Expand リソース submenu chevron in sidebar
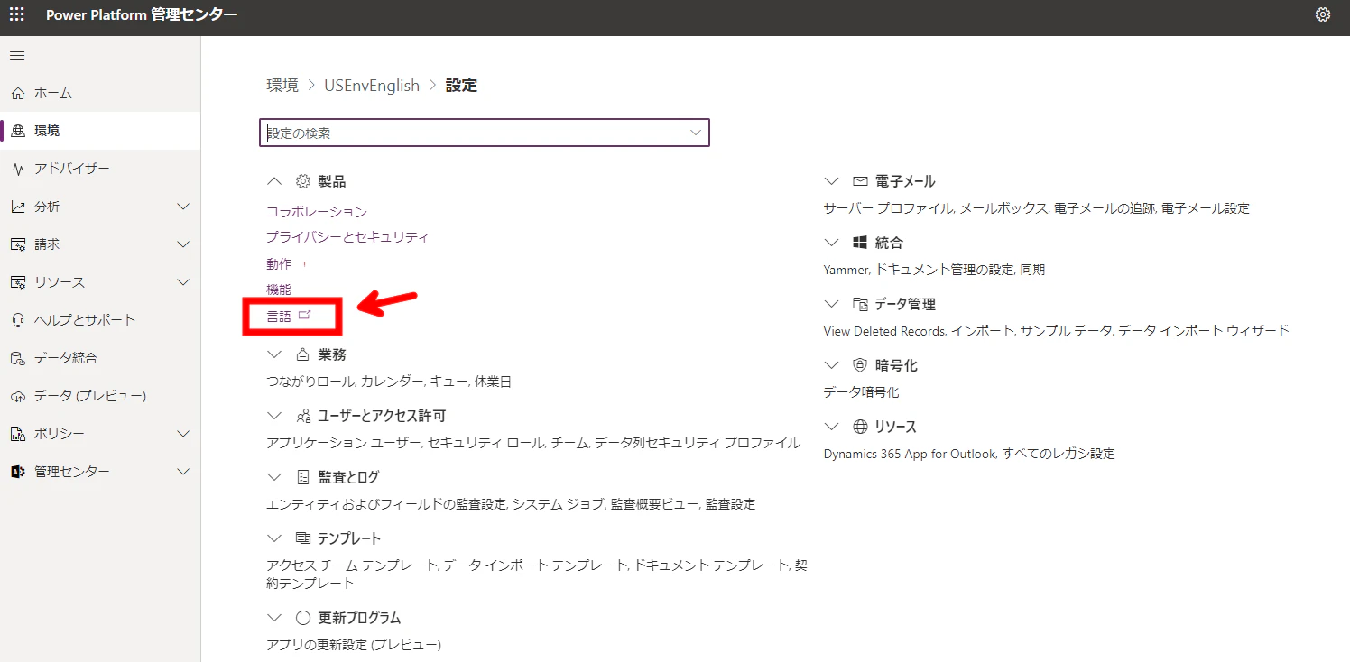 (x=183, y=282)
